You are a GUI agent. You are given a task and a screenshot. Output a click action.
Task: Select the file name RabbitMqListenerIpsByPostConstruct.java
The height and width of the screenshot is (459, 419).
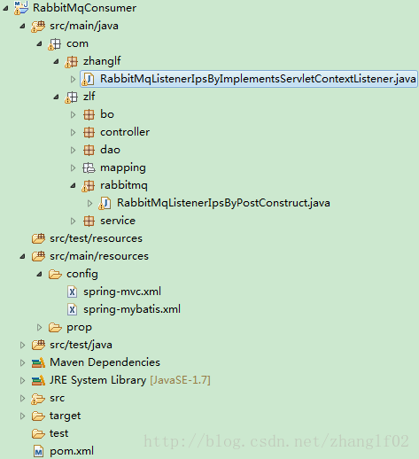223,203
